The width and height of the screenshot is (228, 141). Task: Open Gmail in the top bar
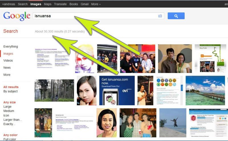(x=85, y=4)
